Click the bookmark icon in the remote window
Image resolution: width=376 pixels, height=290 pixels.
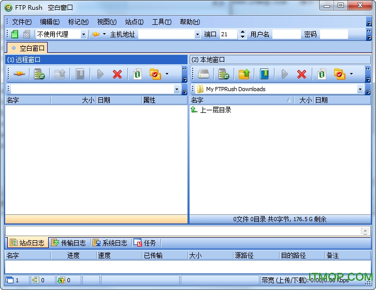[x=80, y=74]
